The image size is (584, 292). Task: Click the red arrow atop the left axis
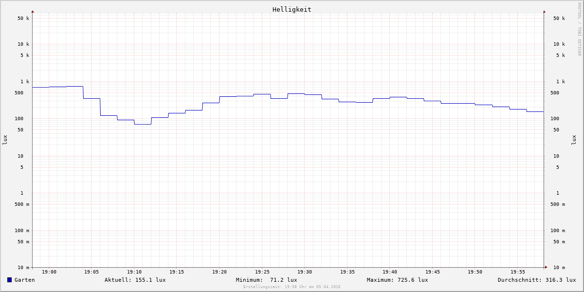33,11
